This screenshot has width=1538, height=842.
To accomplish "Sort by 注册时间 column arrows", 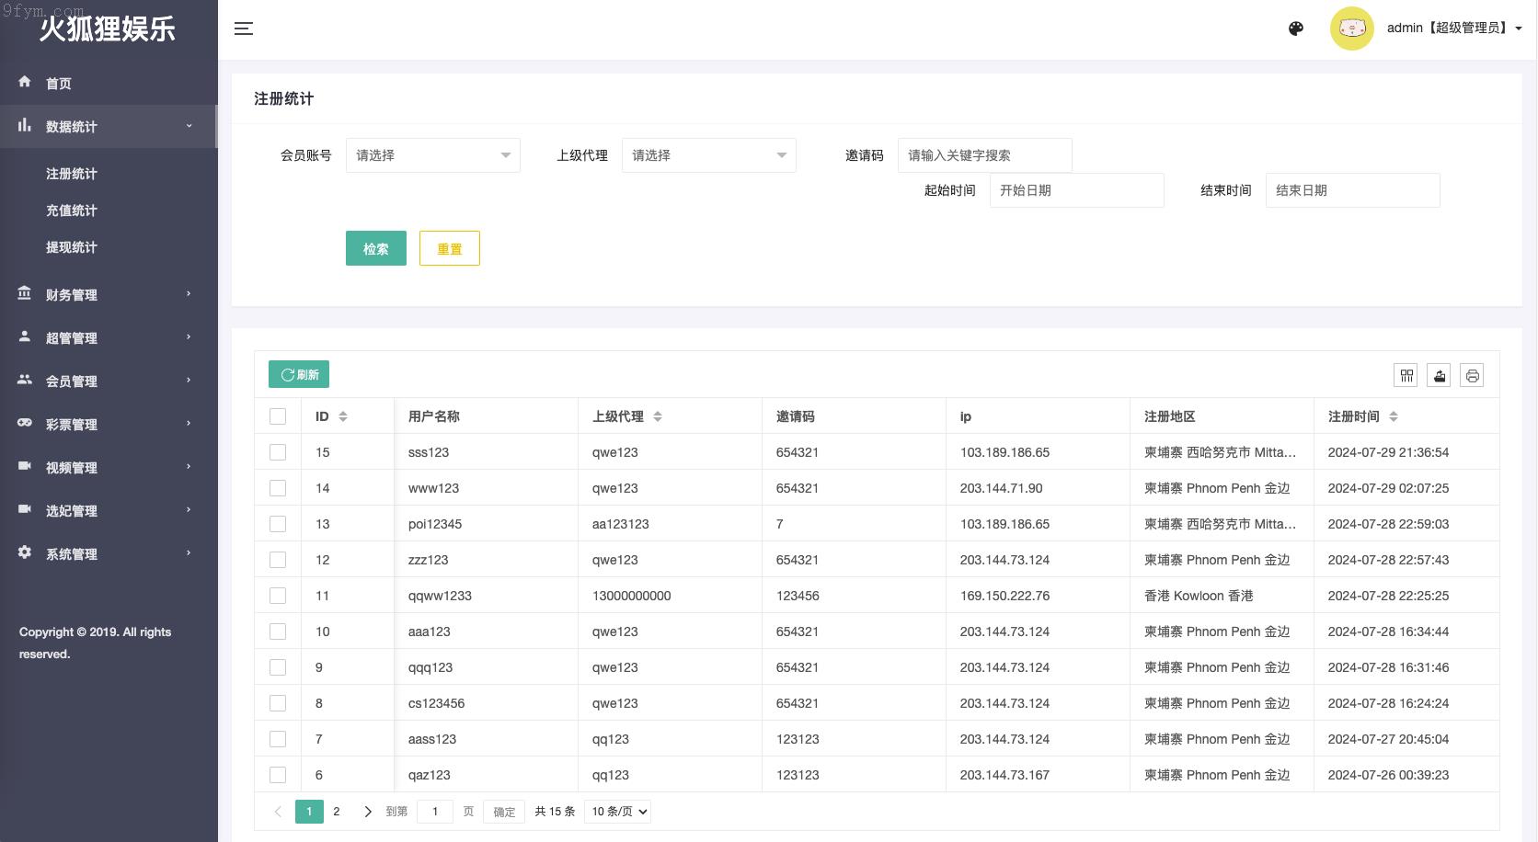I will click(1394, 416).
